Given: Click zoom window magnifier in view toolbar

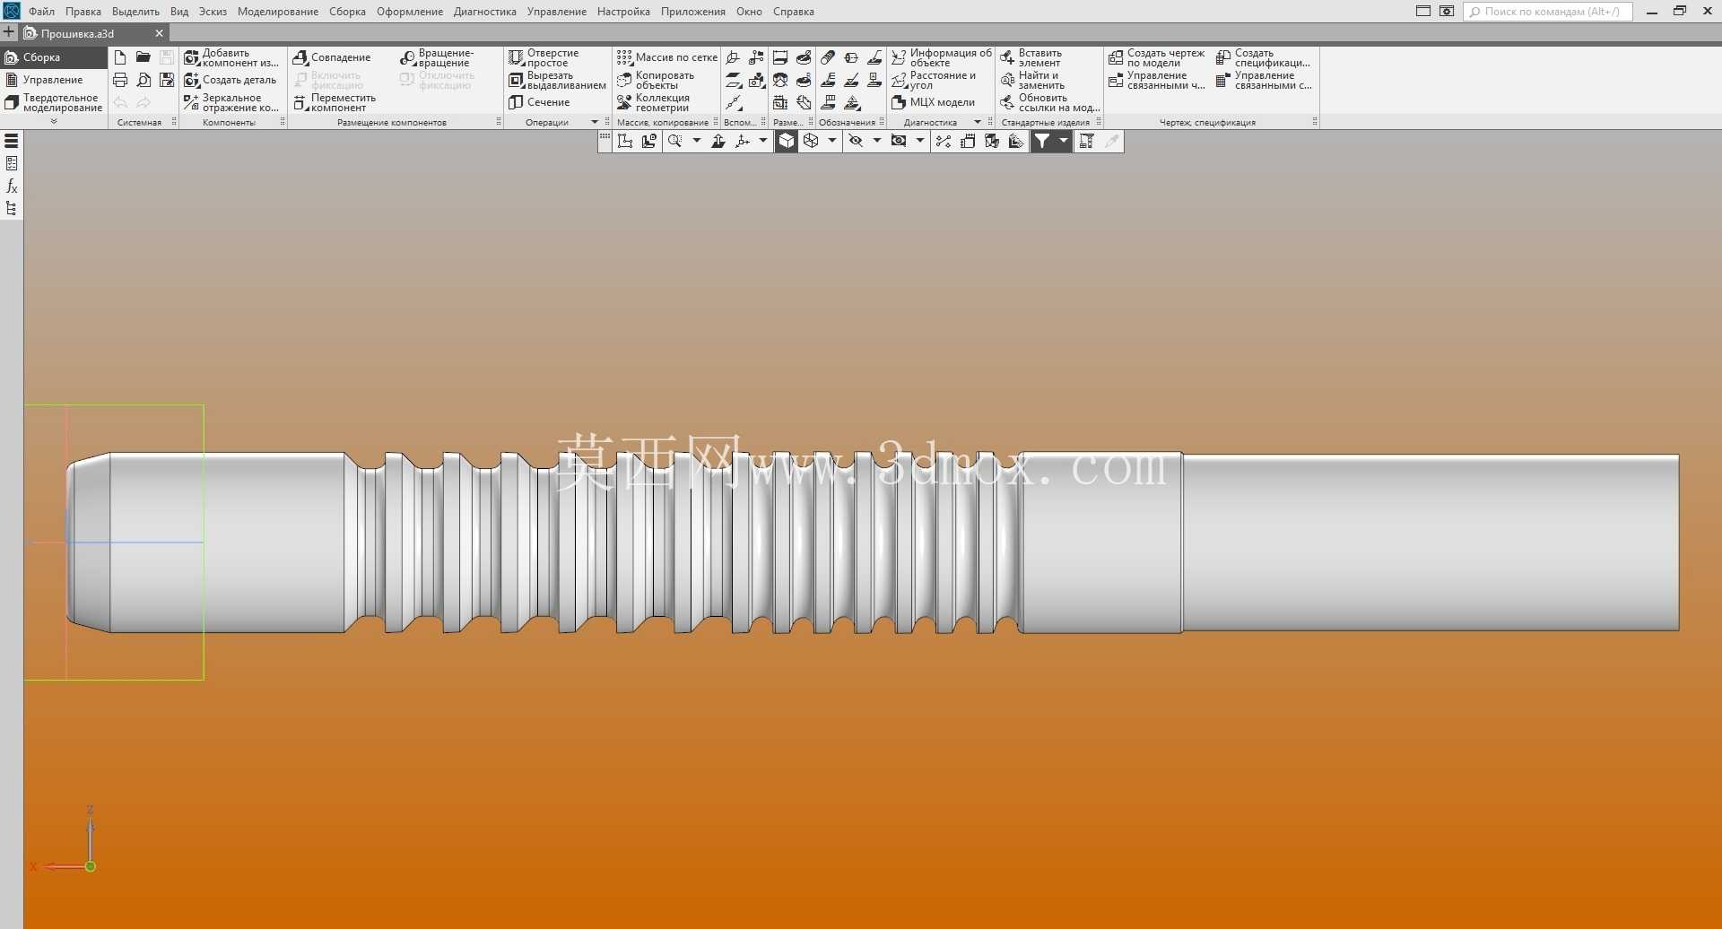Looking at the screenshot, I should tap(674, 141).
